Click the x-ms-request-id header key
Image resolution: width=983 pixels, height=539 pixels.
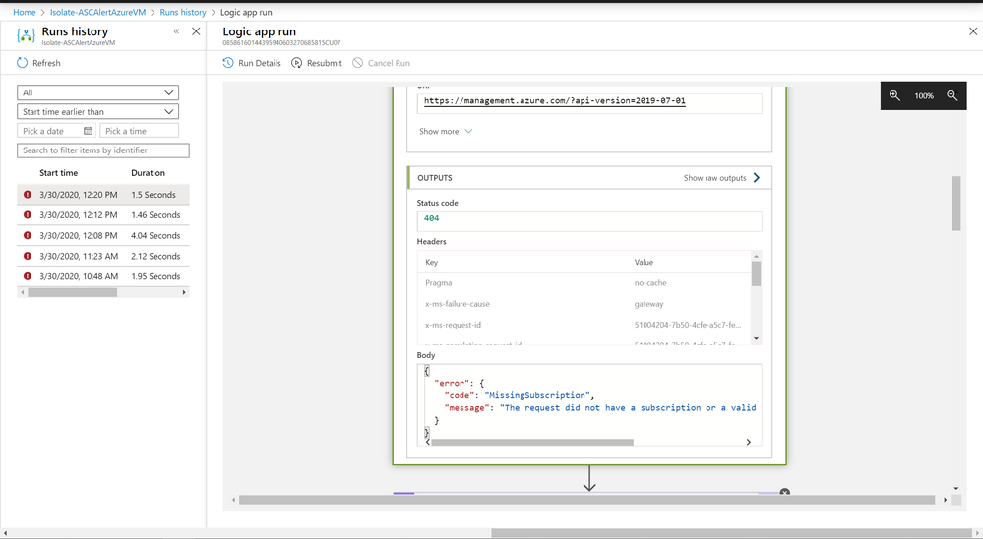(x=454, y=325)
